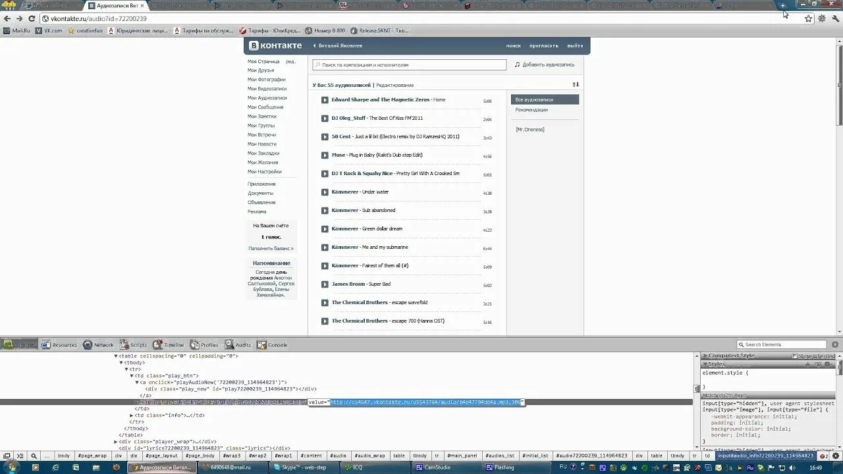
Task: Collapse the table cellspacing node
Action: pyautogui.click(x=116, y=356)
